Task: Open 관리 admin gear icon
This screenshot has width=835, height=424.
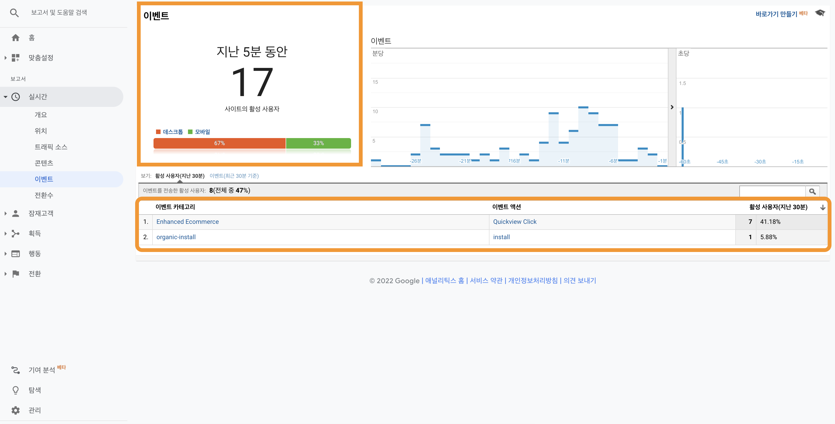Action: click(x=16, y=410)
